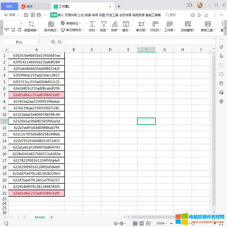Click the Freeze Panes (冻结窗格) icon
The height and width of the screenshot is (227, 227).
pos(188,24)
